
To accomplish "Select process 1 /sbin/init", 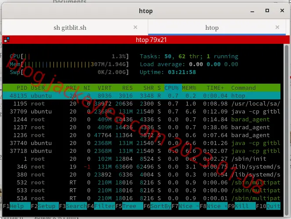I will click(x=142, y=159).
